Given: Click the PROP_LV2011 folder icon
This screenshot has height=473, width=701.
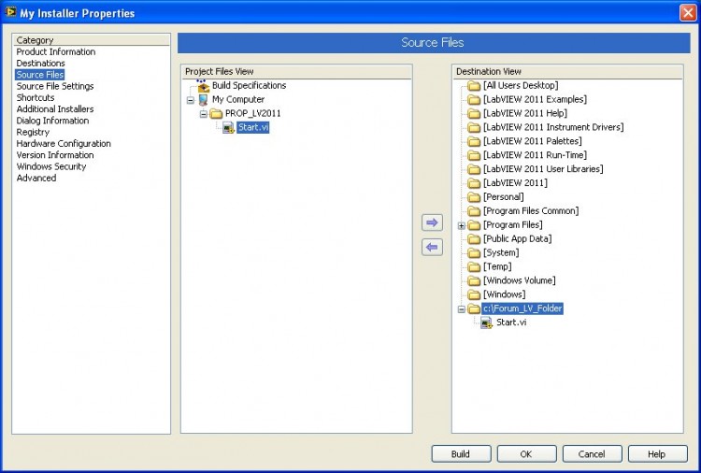Looking at the screenshot, I should 217,113.
